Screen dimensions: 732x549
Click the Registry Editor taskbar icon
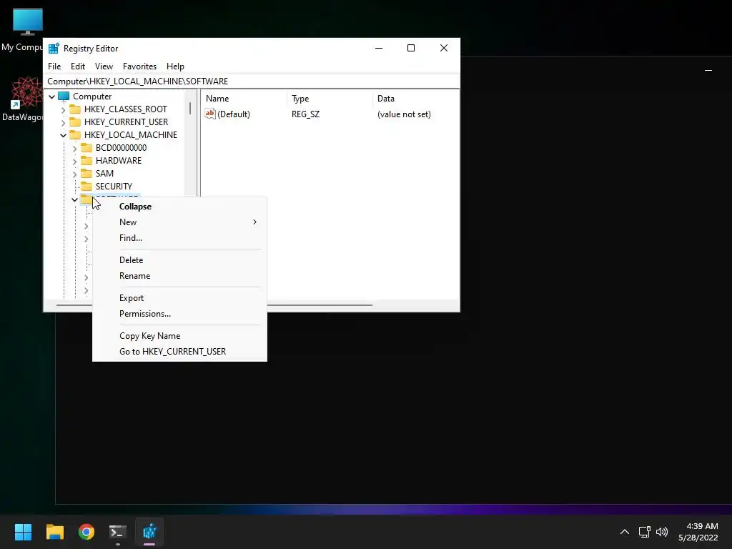coord(150,532)
